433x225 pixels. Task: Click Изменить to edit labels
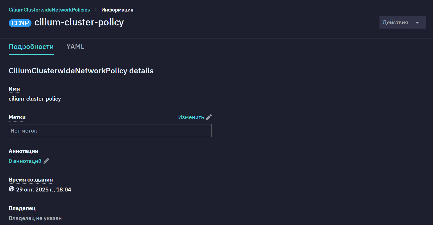tap(191, 117)
